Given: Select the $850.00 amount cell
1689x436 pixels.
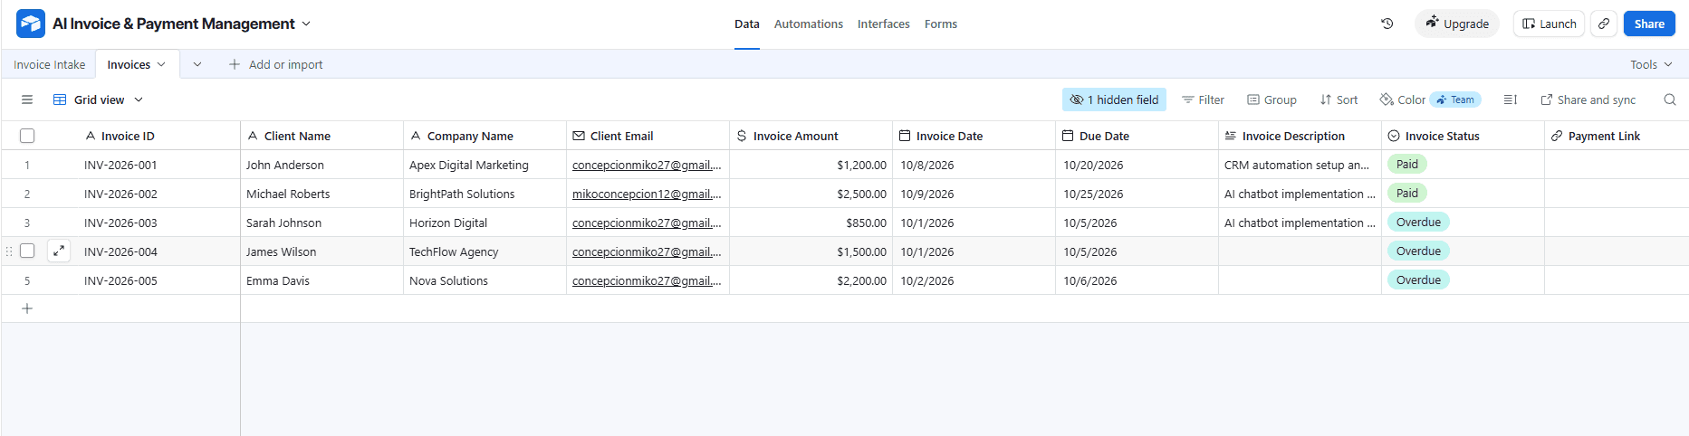Looking at the screenshot, I should point(811,223).
